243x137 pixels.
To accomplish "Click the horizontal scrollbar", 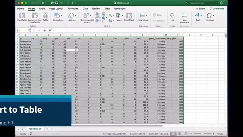I will point(117,126).
